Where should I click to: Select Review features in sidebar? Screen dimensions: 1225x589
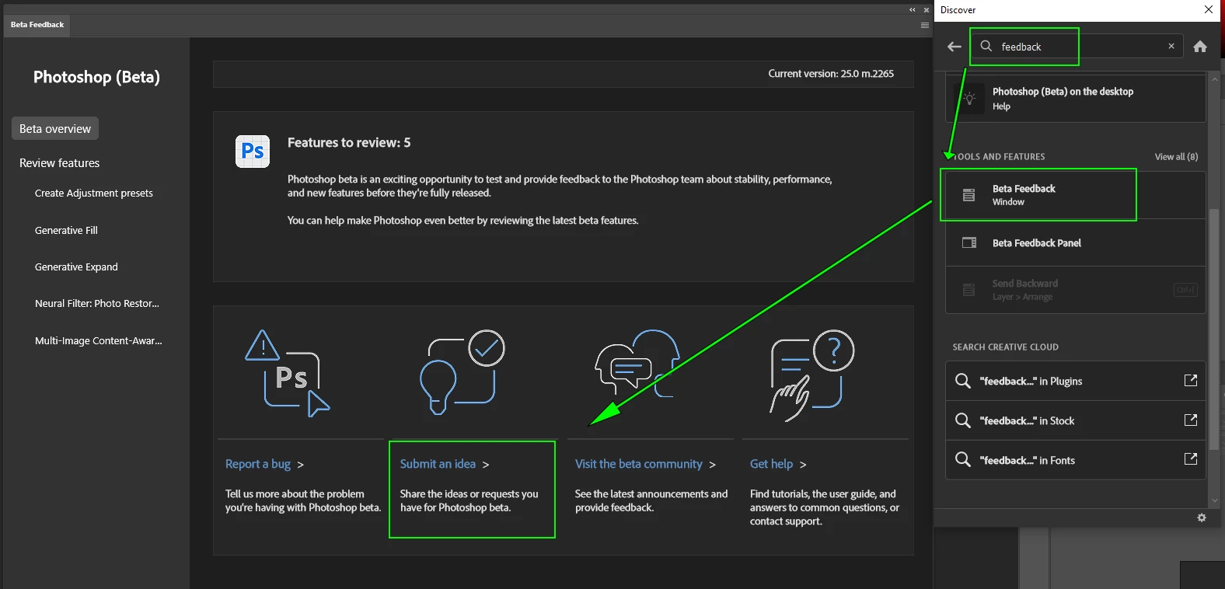click(x=60, y=163)
